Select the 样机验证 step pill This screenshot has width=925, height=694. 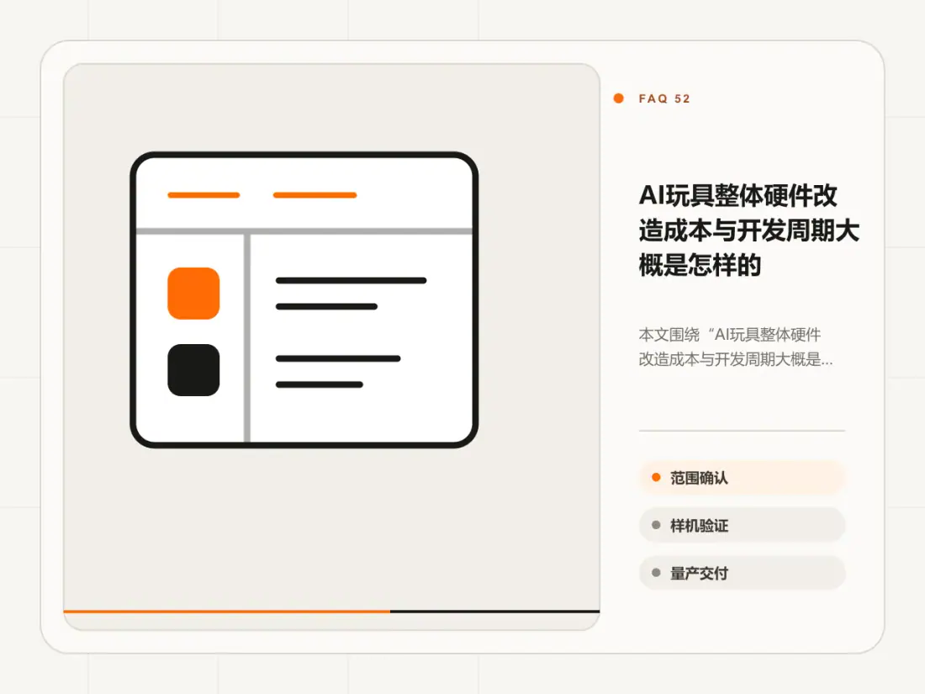coord(742,525)
